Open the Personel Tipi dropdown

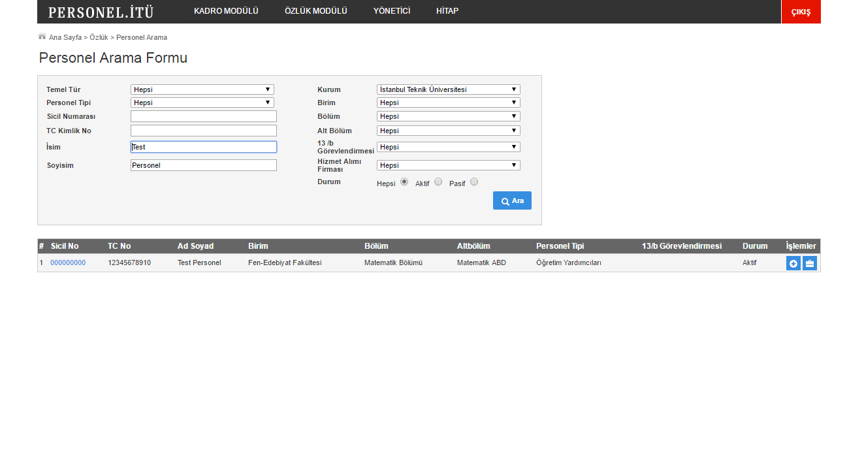pyautogui.click(x=202, y=103)
